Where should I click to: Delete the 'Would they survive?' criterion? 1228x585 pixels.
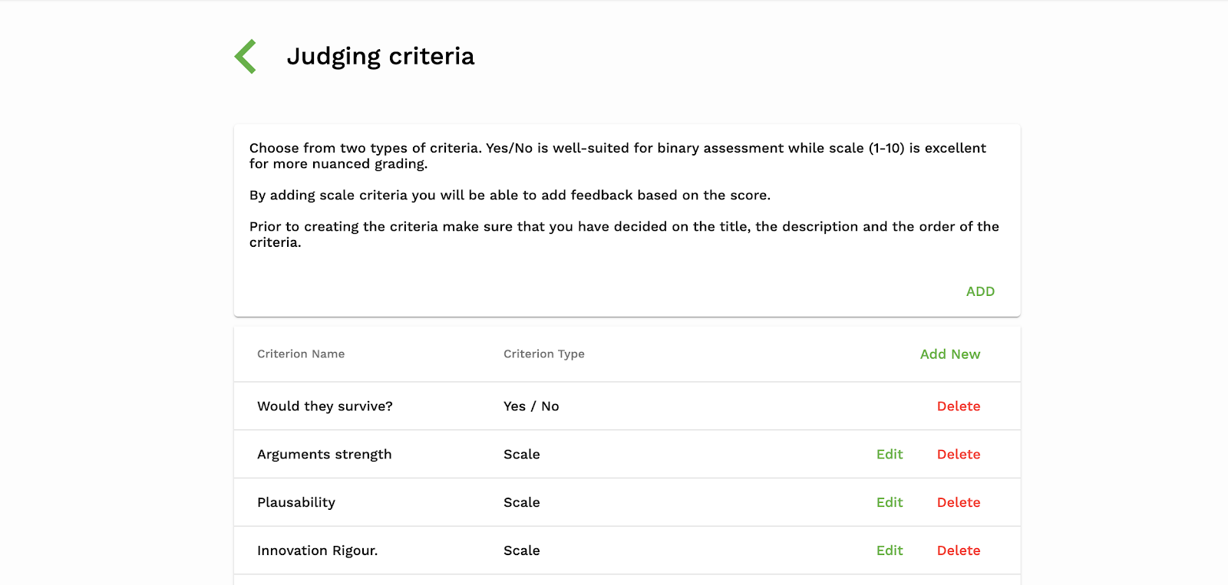click(x=958, y=406)
